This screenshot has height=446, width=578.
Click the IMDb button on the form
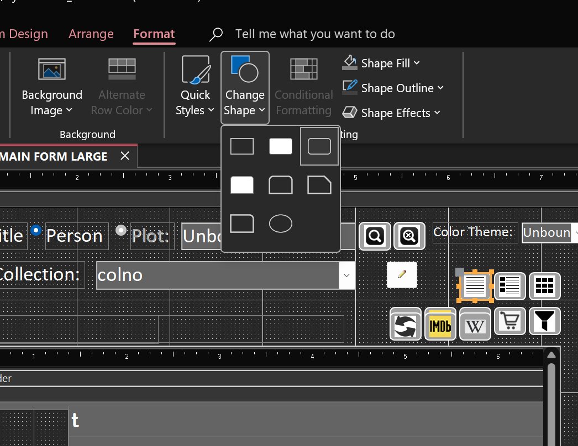pos(440,325)
